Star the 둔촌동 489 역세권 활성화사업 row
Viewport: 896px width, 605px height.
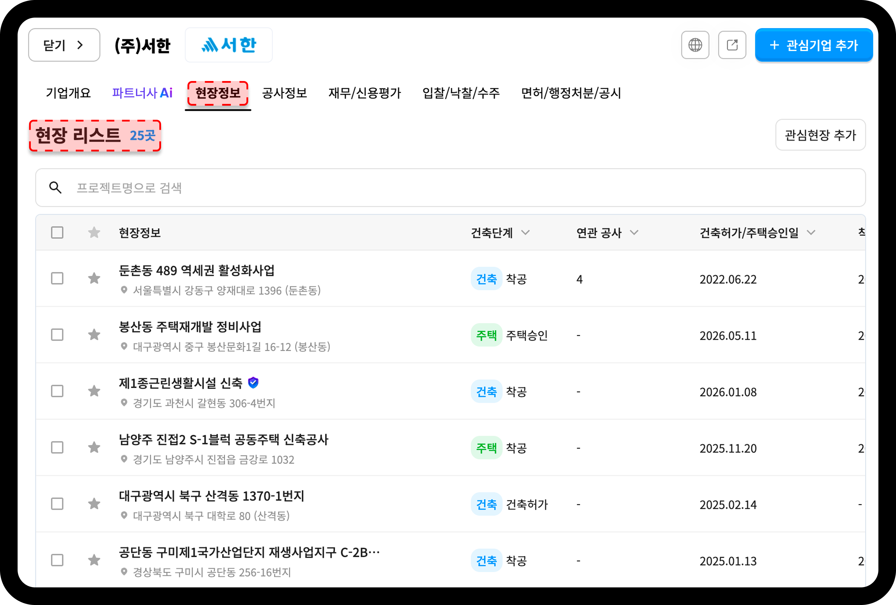pyautogui.click(x=94, y=278)
